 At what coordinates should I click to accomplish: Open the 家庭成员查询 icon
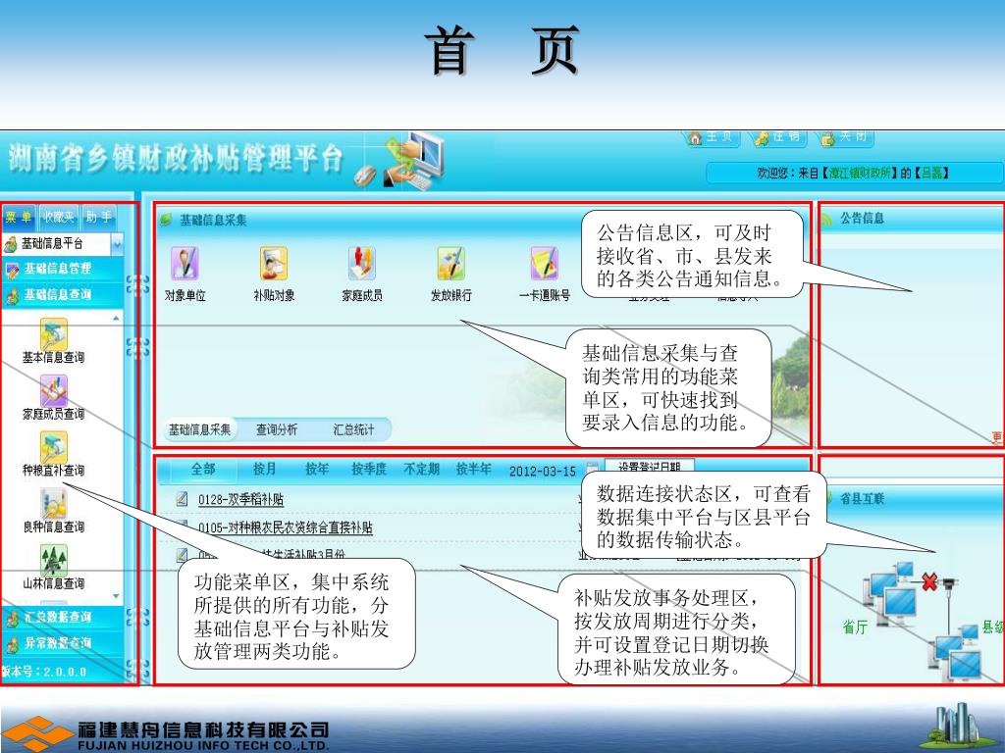(x=54, y=390)
